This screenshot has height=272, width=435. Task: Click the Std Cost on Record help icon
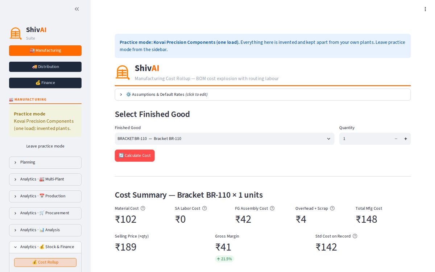coord(355,236)
